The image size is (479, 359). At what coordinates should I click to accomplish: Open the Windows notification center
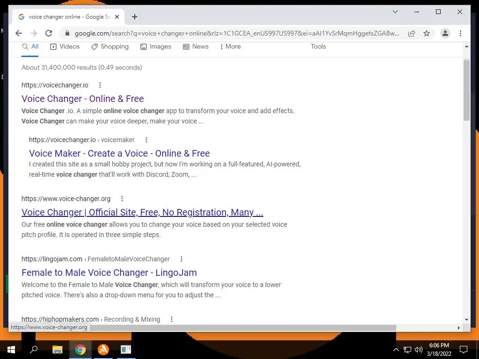click(464, 350)
